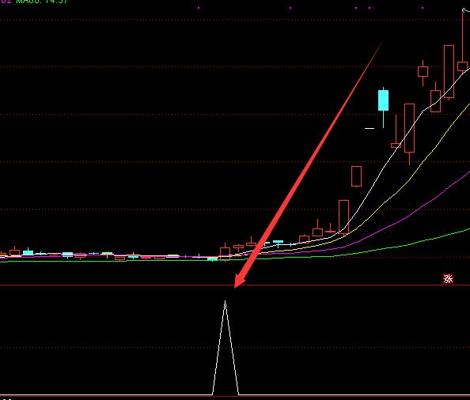
Task: Click the second purple dot at top
Action: [290, 8]
